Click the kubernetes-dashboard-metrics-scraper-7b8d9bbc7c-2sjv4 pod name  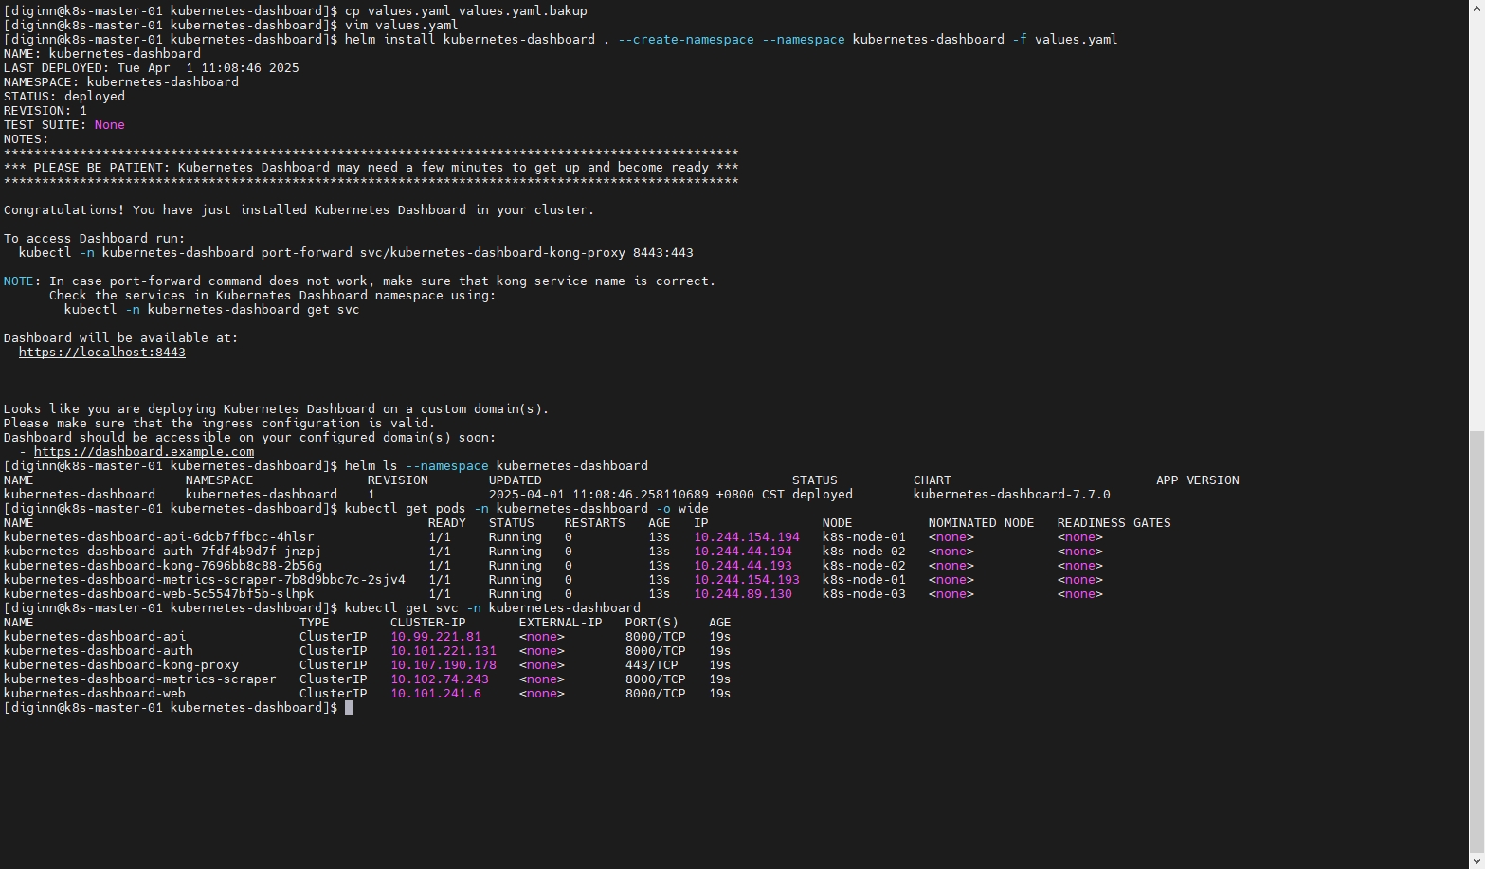[205, 580]
